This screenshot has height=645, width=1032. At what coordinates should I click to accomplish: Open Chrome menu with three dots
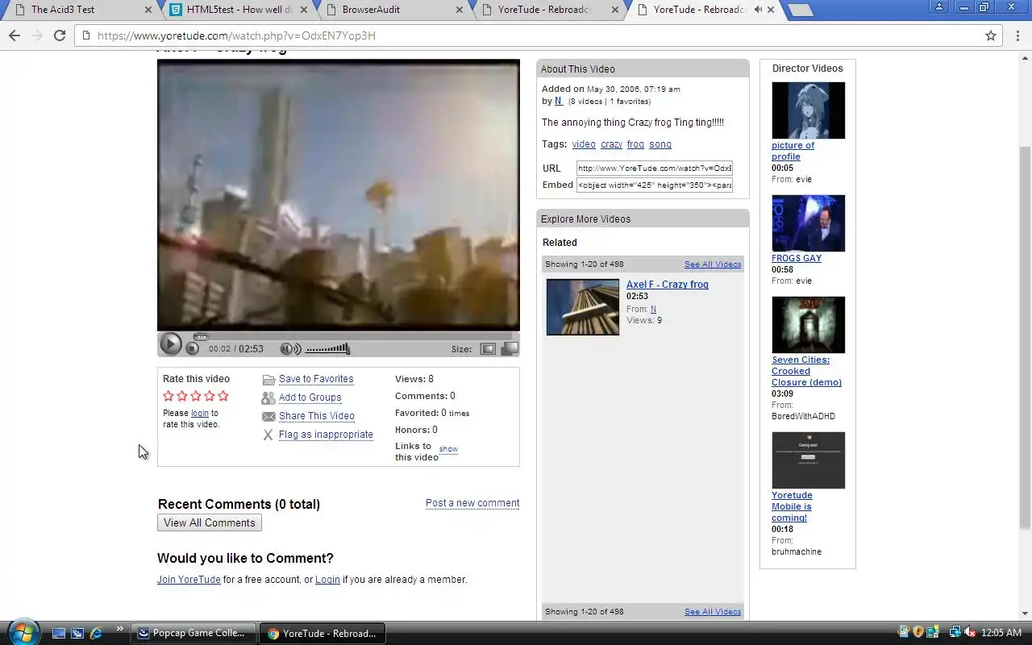pos(1017,35)
